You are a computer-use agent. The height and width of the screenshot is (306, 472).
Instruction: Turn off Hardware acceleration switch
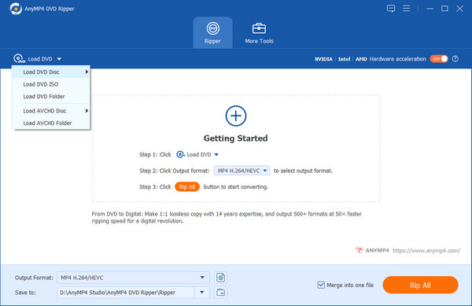pos(439,59)
